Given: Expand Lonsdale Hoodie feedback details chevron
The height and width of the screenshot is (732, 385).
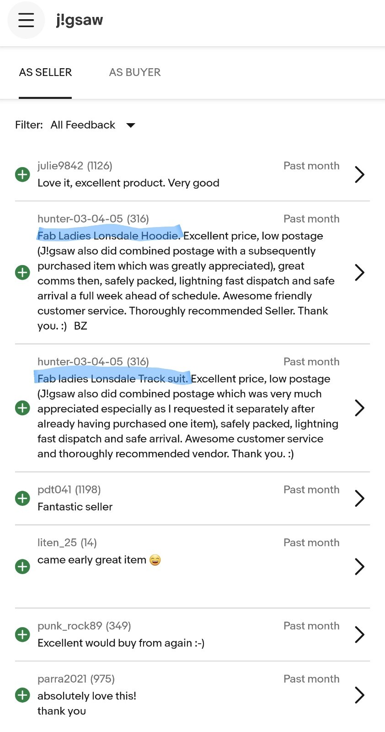Looking at the screenshot, I should click(360, 272).
